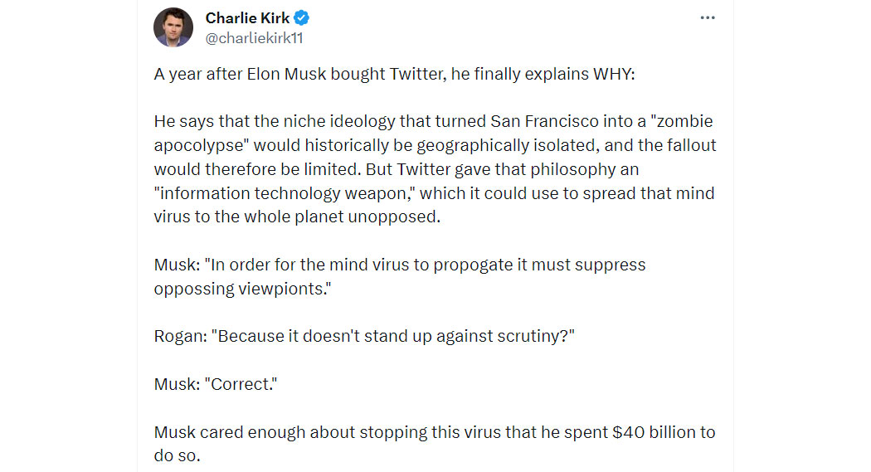Click the Musk: "Correct." line
871x472 pixels.
coord(216,384)
